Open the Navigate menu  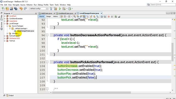(x=16, y=5)
